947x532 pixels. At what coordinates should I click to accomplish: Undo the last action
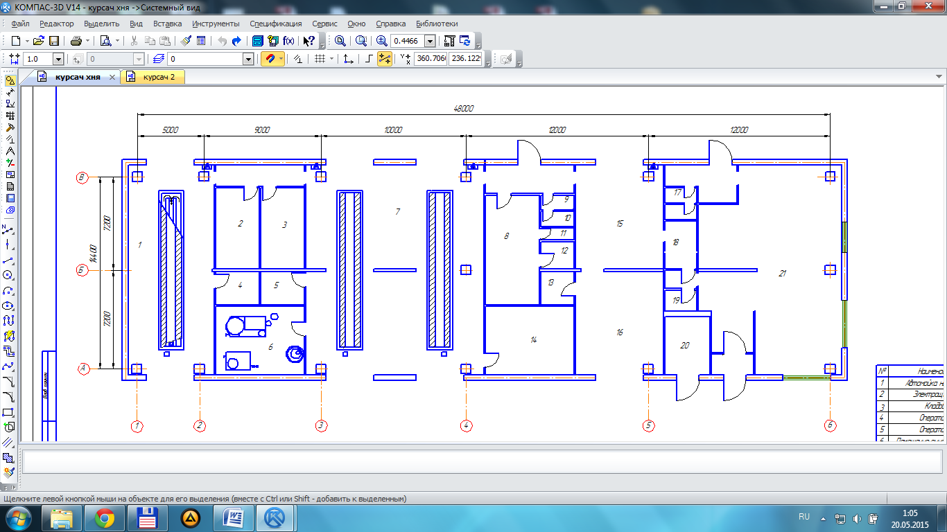point(222,41)
